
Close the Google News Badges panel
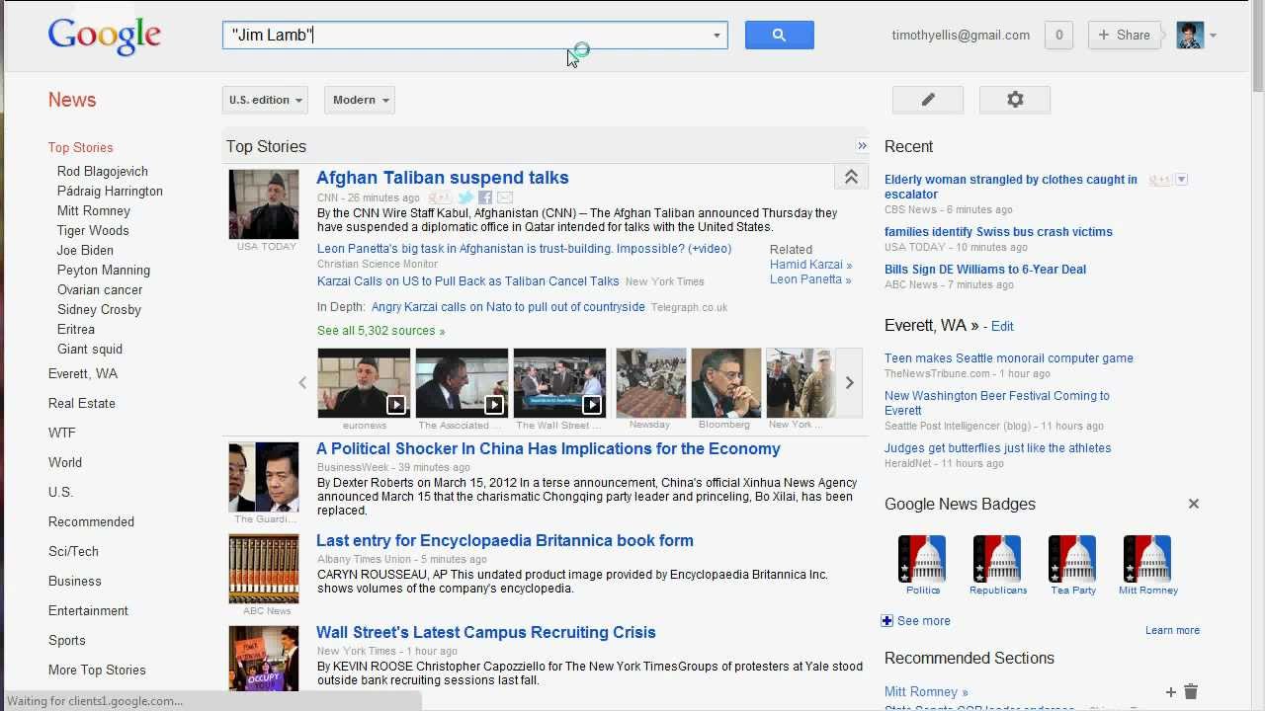point(1193,504)
